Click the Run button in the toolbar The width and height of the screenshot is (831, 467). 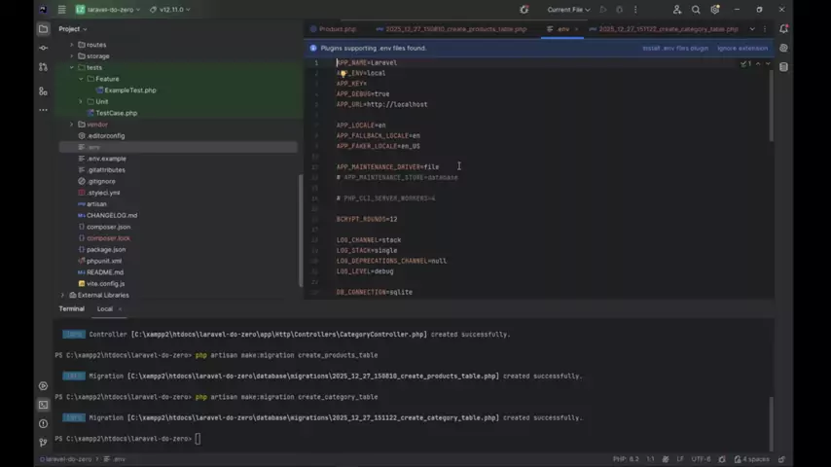[x=603, y=10]
